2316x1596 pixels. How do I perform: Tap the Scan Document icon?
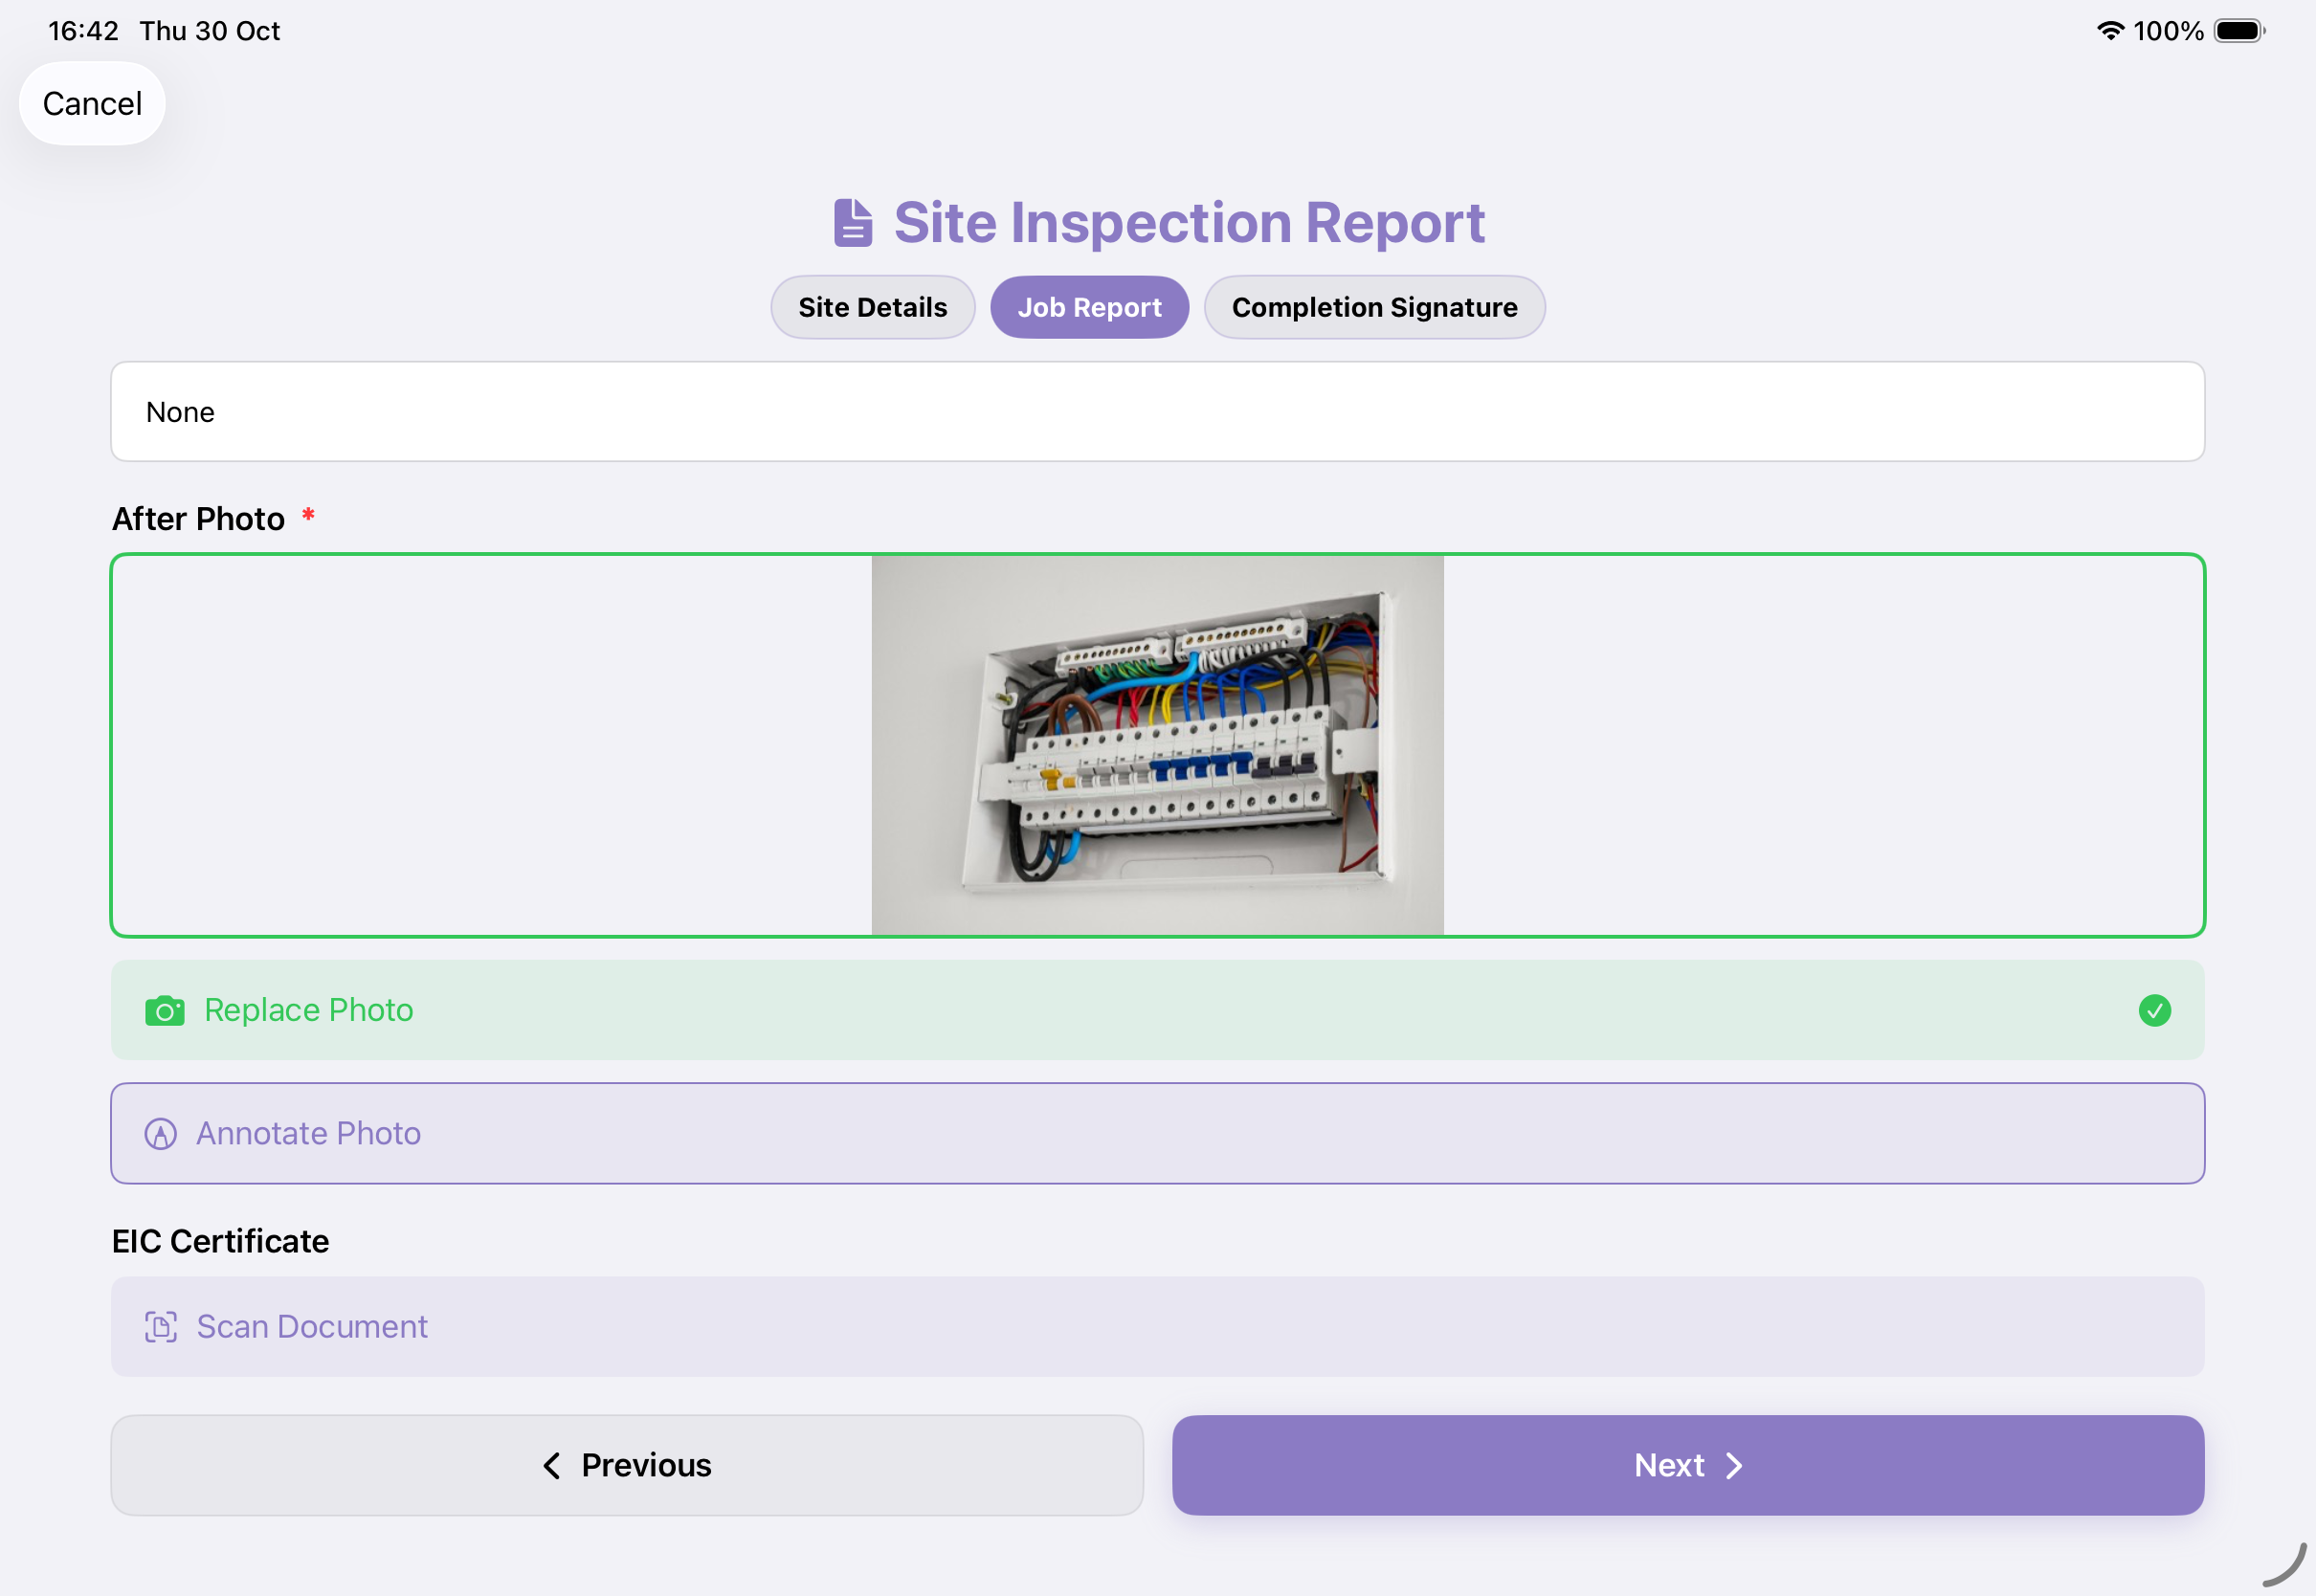tap(161, 1326)
